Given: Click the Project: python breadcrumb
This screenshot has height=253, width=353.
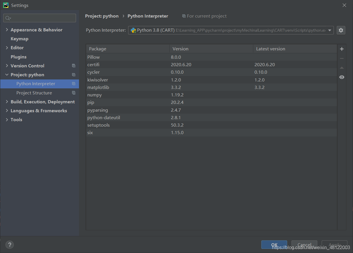Looking at the screenshot, I should click(102, 16).
